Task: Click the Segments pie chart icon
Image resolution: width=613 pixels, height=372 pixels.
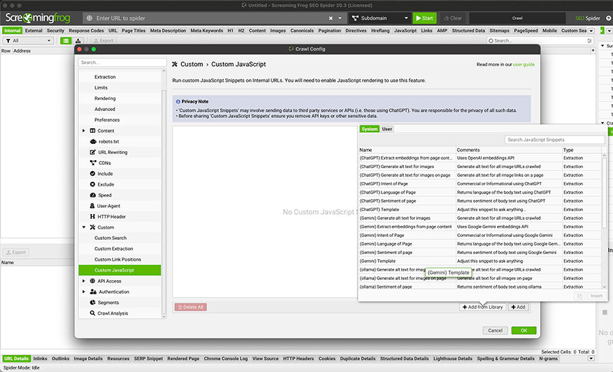Action: point(93,303)
